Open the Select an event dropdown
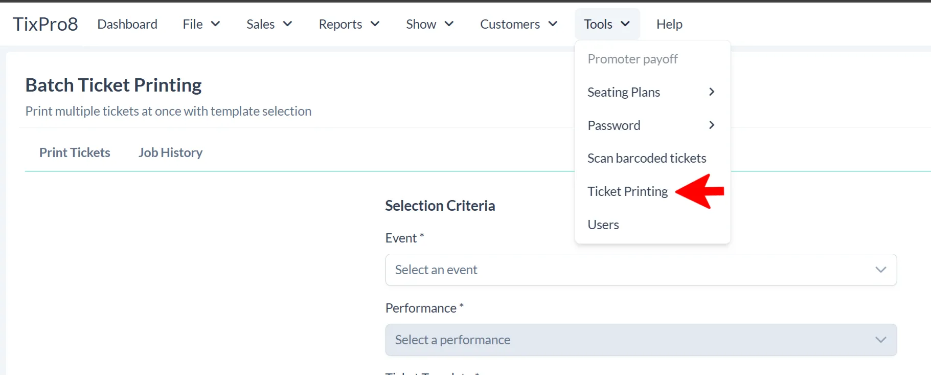The width and height of the screenshot is (931, 375). click(641, 270)
